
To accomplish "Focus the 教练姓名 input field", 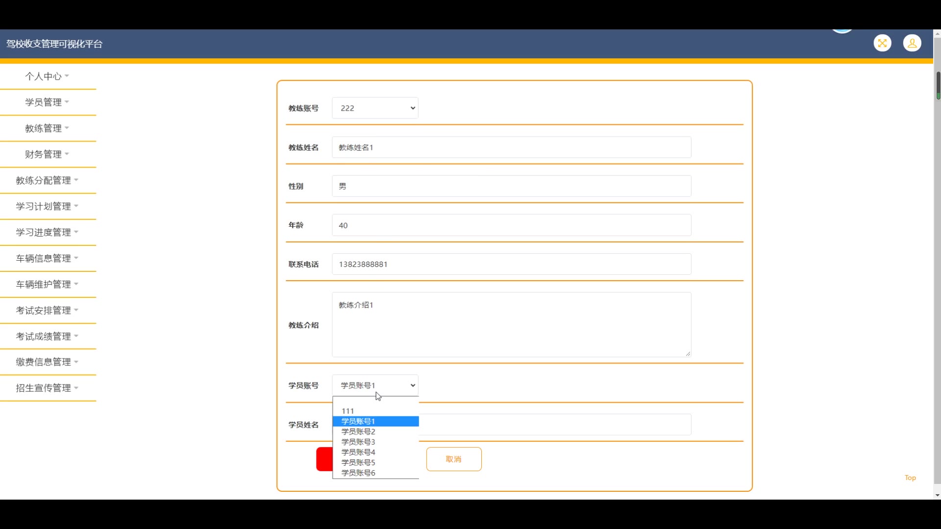I will point(511,147).
